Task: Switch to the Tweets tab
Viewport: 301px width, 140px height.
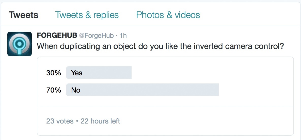Action: point(24,15)
